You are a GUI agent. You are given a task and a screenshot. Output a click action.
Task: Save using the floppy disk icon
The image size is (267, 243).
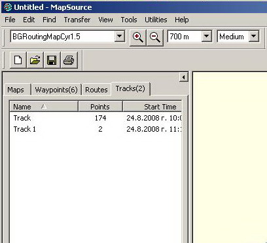[52, 60]
